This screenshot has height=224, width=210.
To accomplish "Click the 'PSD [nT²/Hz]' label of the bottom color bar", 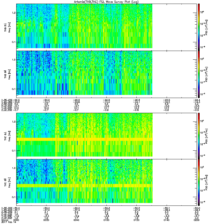I will [x=207, y=183].
